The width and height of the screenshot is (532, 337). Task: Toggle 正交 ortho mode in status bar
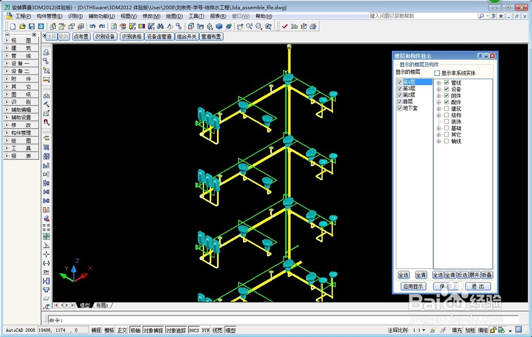pyautogui.click(x=122, y=330)
